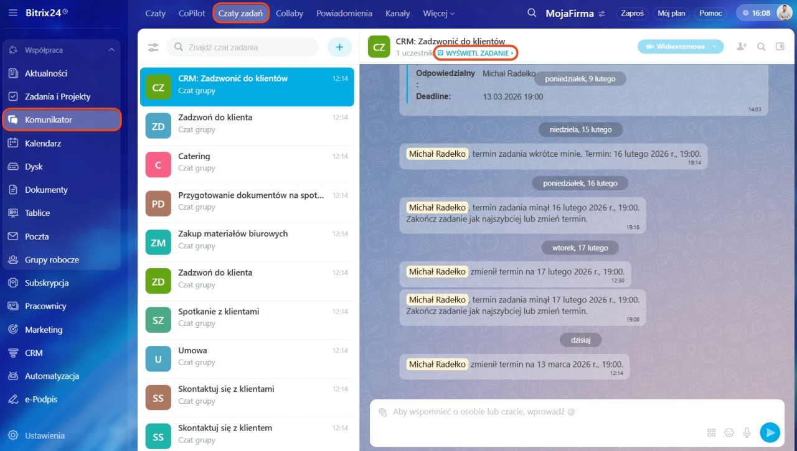This screenshot has width=797, height=451.
Task: Open the chat list filter settings icon
Action: 153,47
